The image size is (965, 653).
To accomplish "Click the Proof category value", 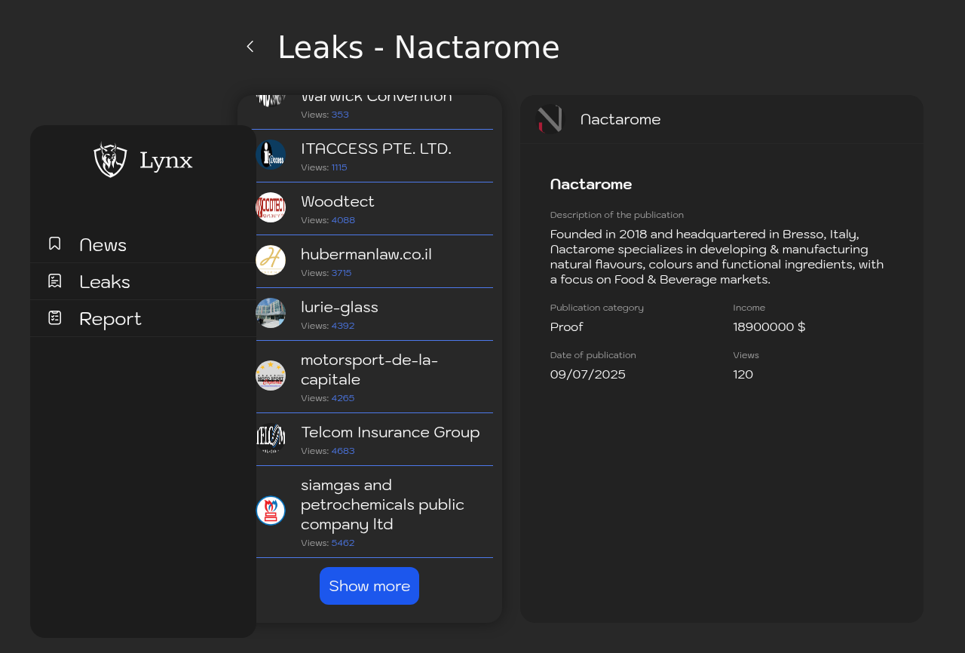I will pyautogui.click(x=566, y=326).
